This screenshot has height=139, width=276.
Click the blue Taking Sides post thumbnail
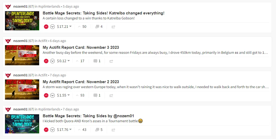click(x=22, y=124)
